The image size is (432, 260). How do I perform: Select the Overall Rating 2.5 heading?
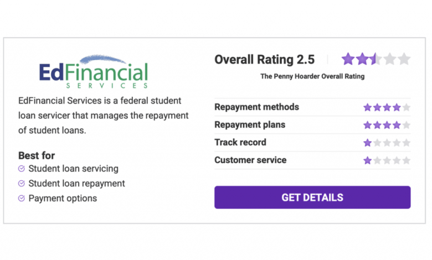pos(265,59)
